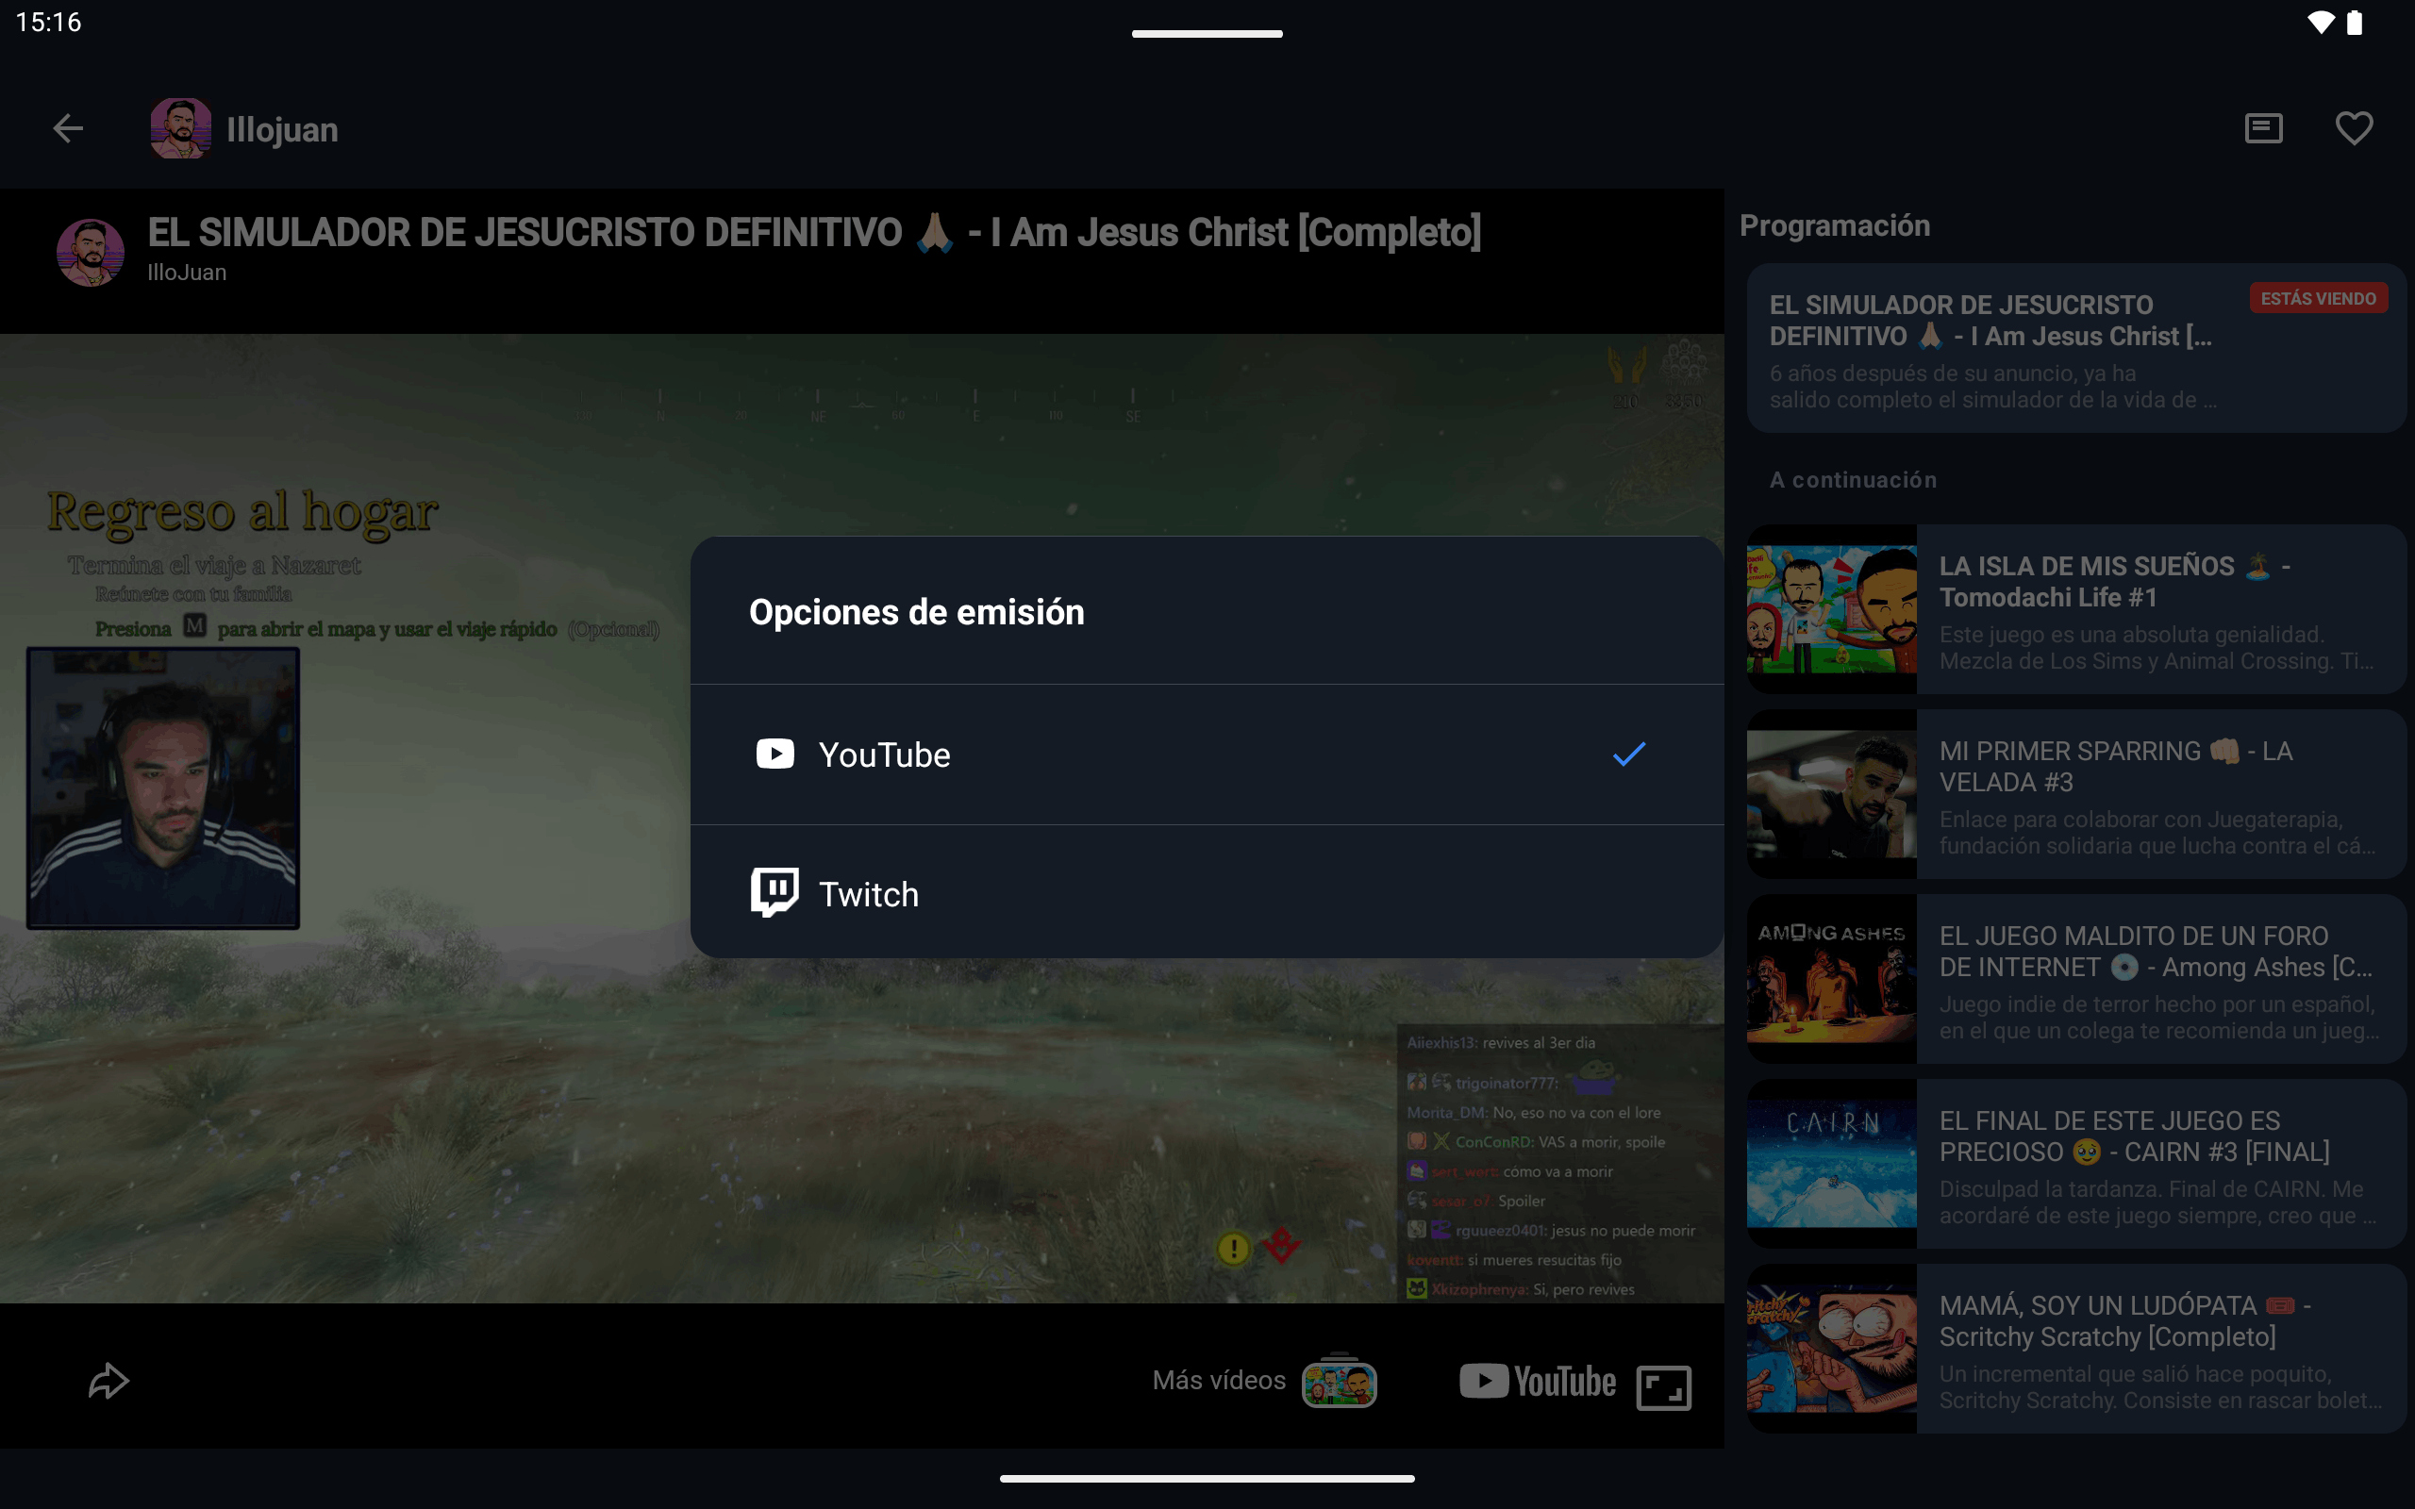Open the chat panel icon in header
The image size is (2415, 1509).
click(2263, 129)
